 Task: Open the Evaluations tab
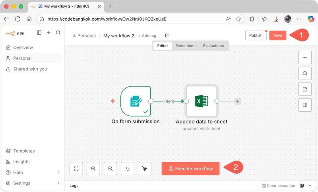click(x=213, y=46)
